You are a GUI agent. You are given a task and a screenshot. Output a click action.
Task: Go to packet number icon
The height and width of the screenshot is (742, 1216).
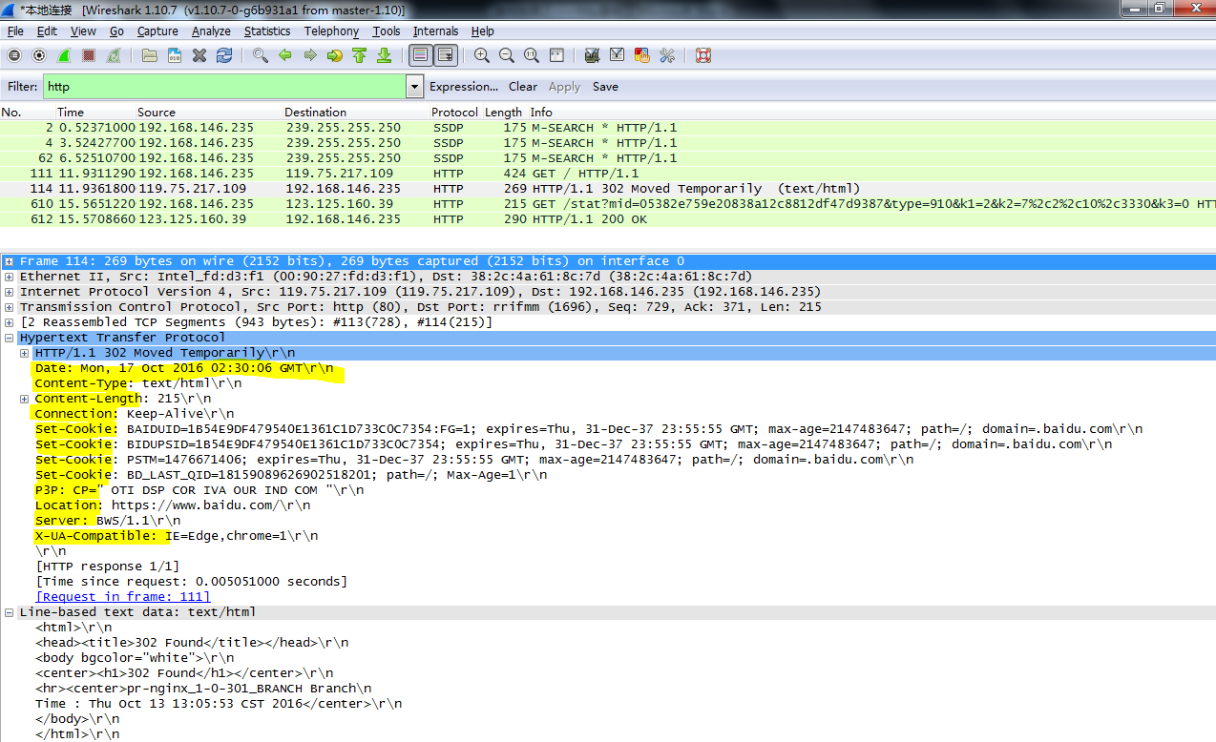pyautogui.click(x=334, y=55)
